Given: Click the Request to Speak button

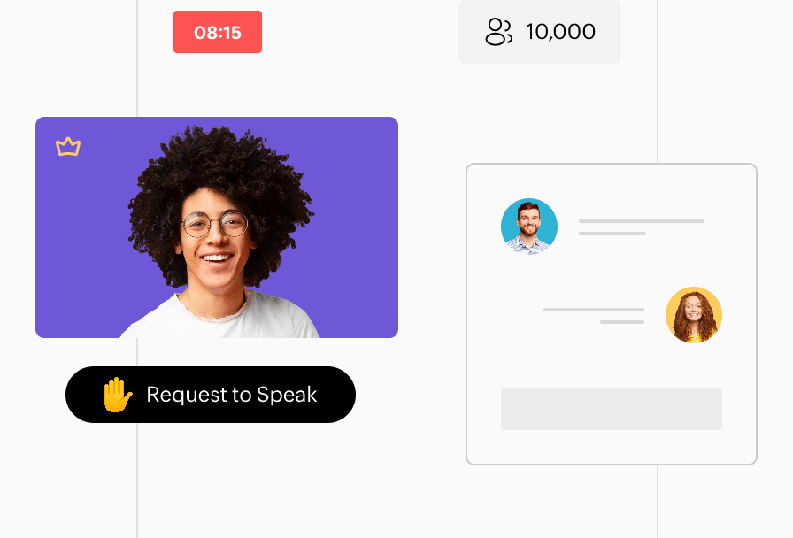Looking at the screenshot, I should [211, 395].
